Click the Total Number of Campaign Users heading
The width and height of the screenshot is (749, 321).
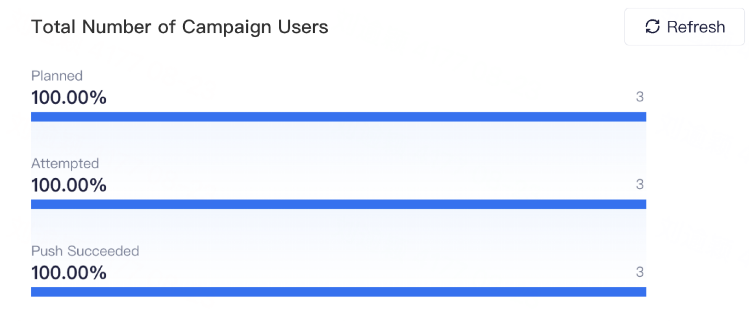pos(179,27)
